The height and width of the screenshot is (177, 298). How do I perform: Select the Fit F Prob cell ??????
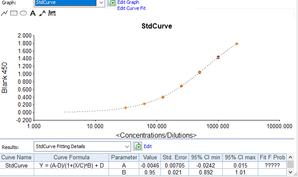(x=272, y=165)
